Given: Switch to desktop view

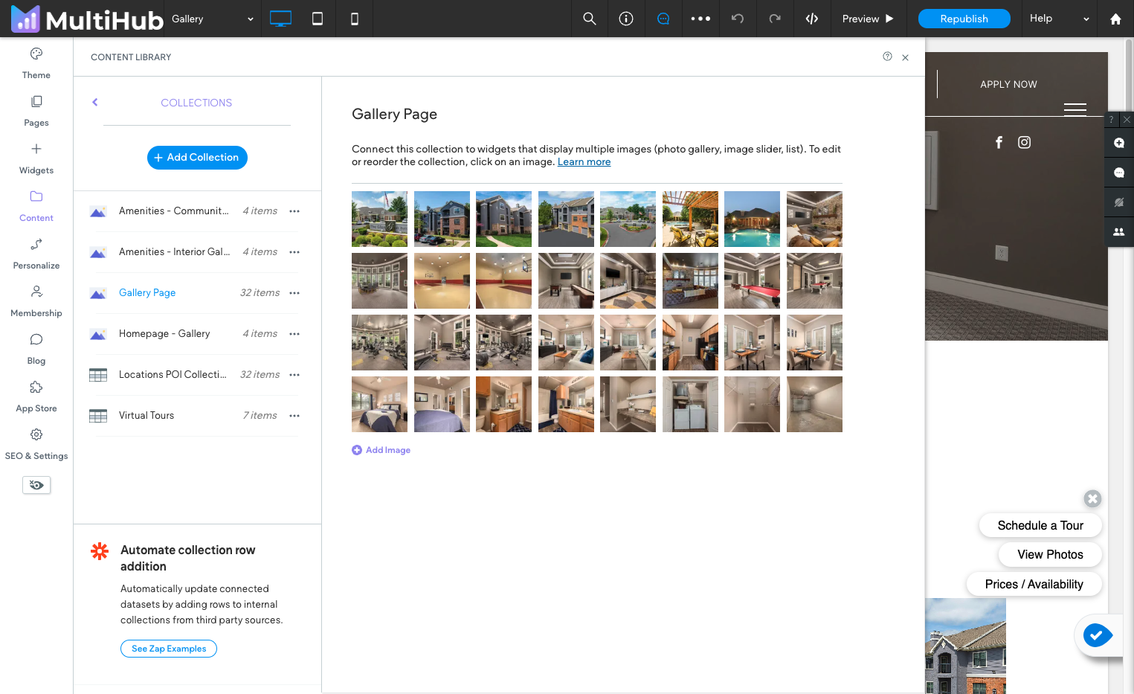Looking at the screenshot, I should pos(280,19).
